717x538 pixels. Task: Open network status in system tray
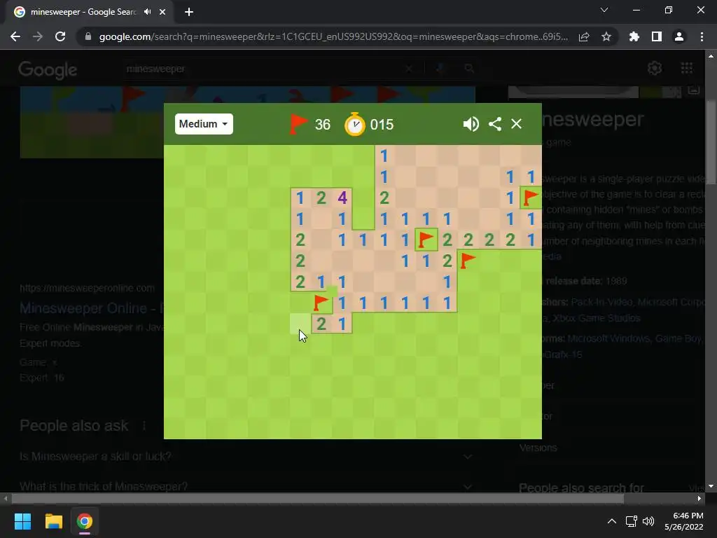(632, 521)
